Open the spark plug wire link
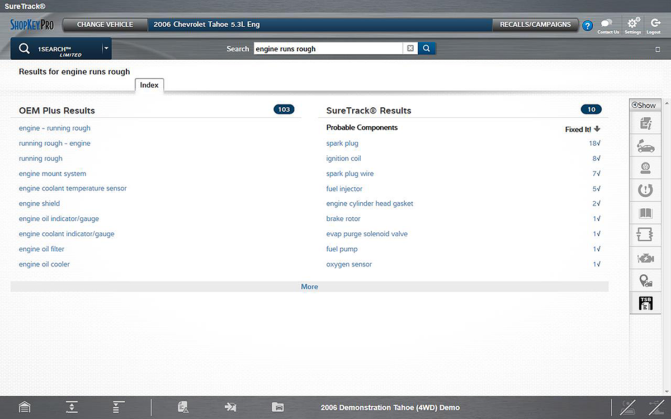The height and width of the screenshot is (419, 671). click(349, 174)
